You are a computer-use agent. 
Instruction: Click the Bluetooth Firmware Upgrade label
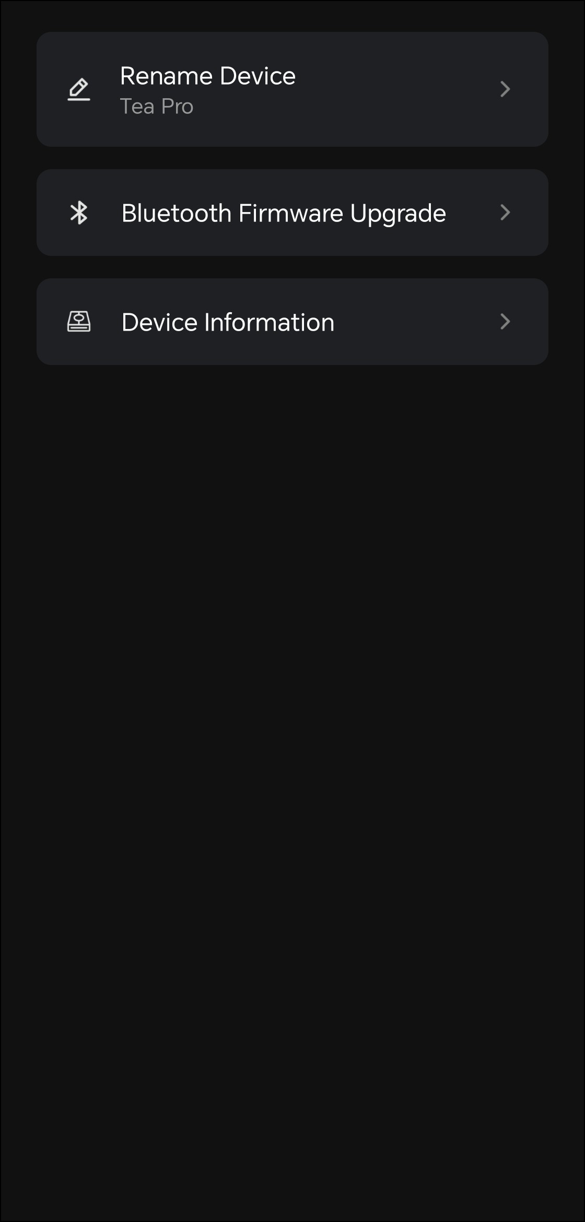click(284, 214)
